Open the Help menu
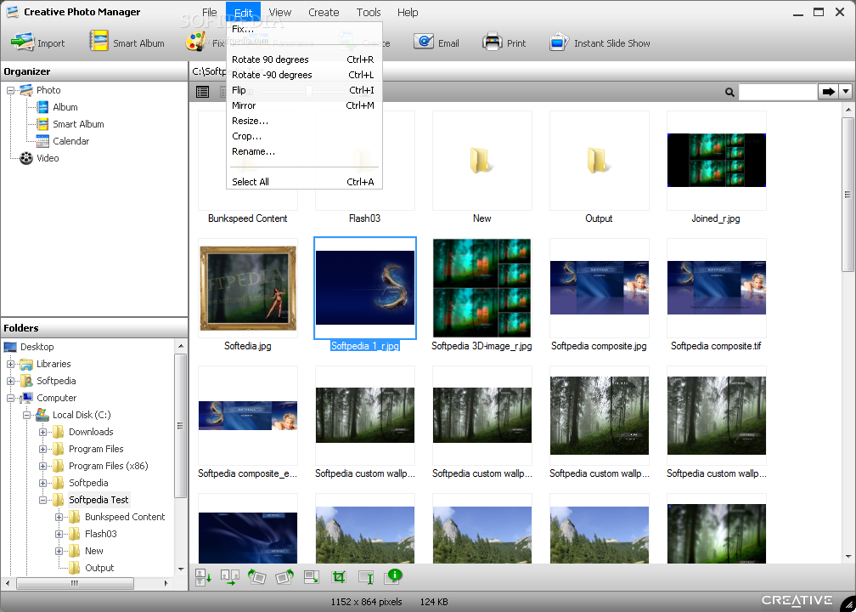Screen dimensions: 856x612 [408, 12]
